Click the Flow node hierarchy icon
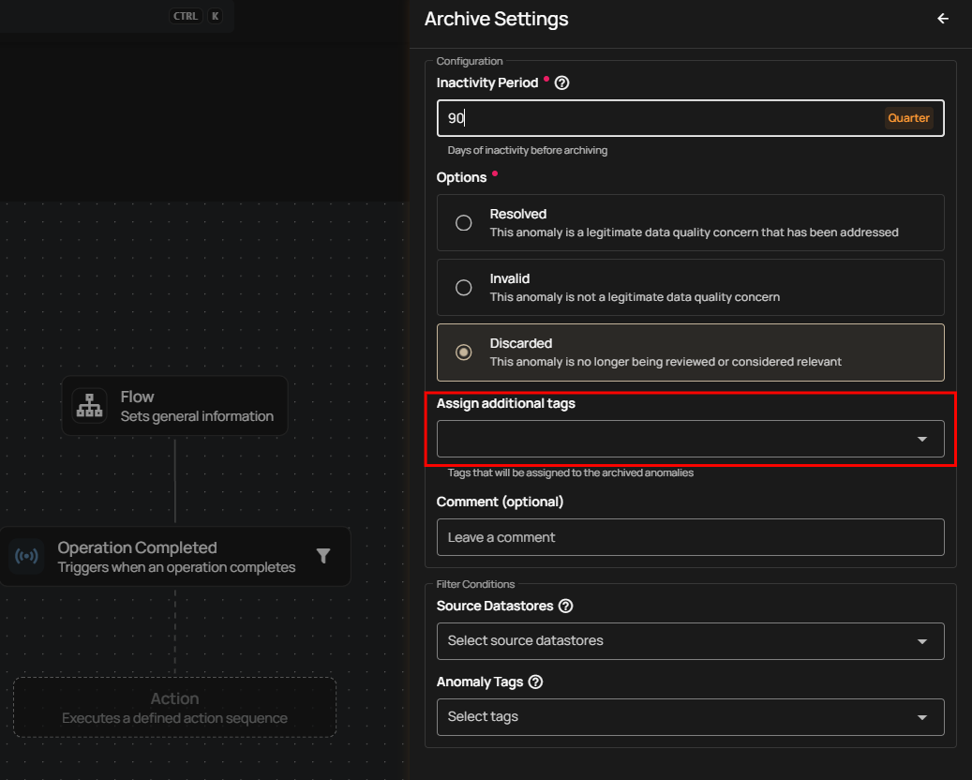Viewport: 972px width, 780px height. 89,405
